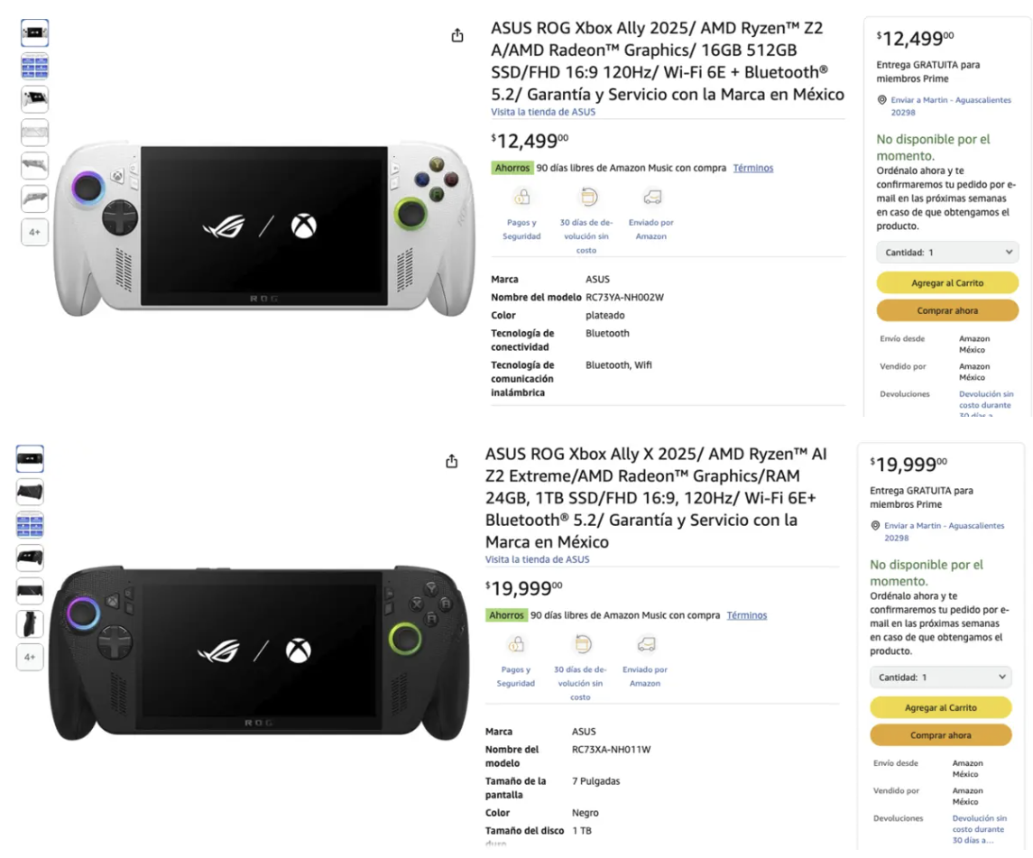The width and height of the screenshot is (1033, 858).
Task: Click share icon for white Xbox Ally
Action: coord(457,35)
